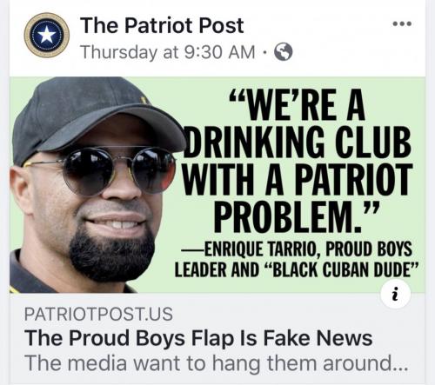Click the "WITH A PATRIOT" line in image
435x385 pixels.
point(298,179)
